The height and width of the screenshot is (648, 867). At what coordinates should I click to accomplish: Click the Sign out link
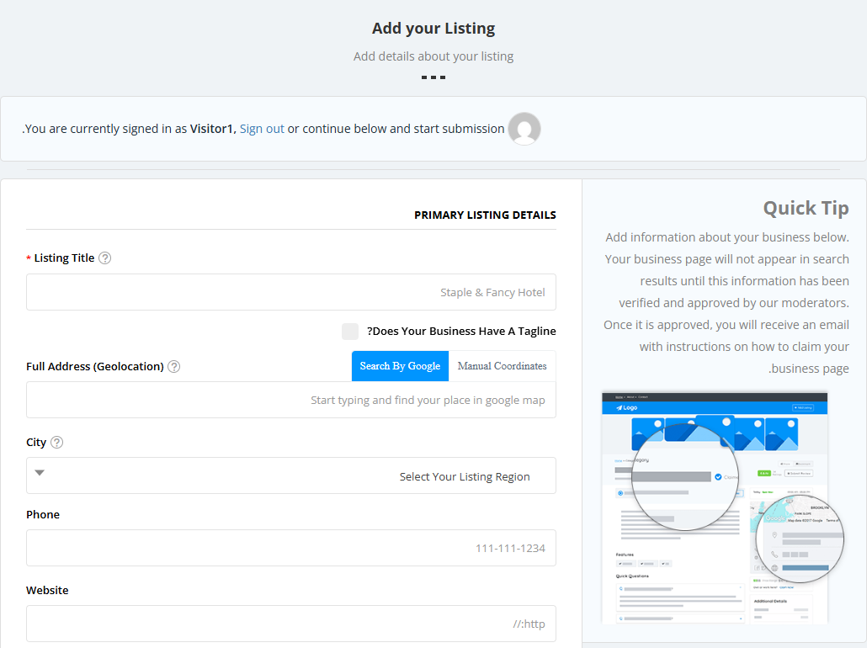[262, 129]
